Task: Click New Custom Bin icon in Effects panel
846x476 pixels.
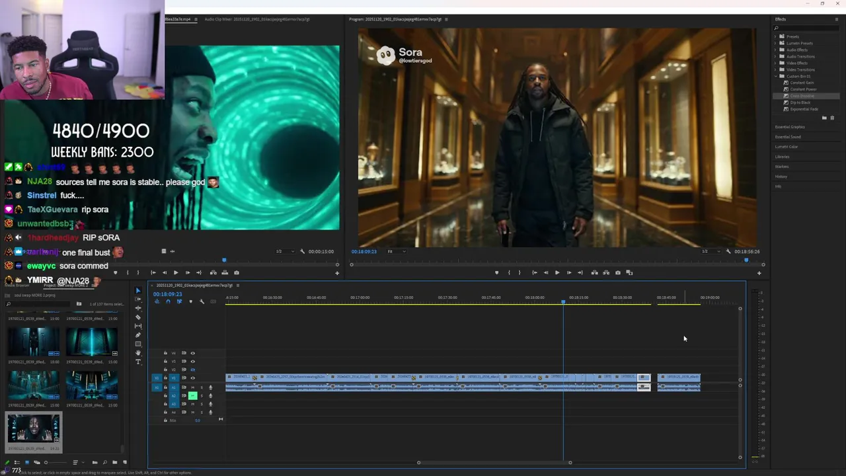Action: pyautogui.click(x=824, y=118)
